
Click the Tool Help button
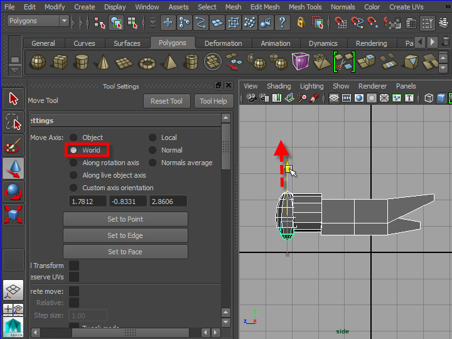[213, 101]
